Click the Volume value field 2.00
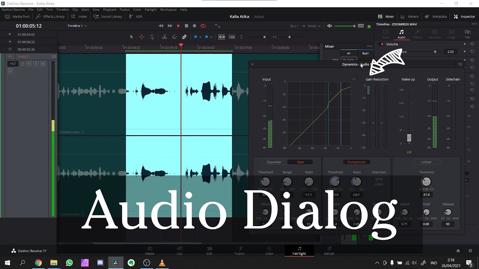Viewport: 479px width, 269px height. point(451,52)
